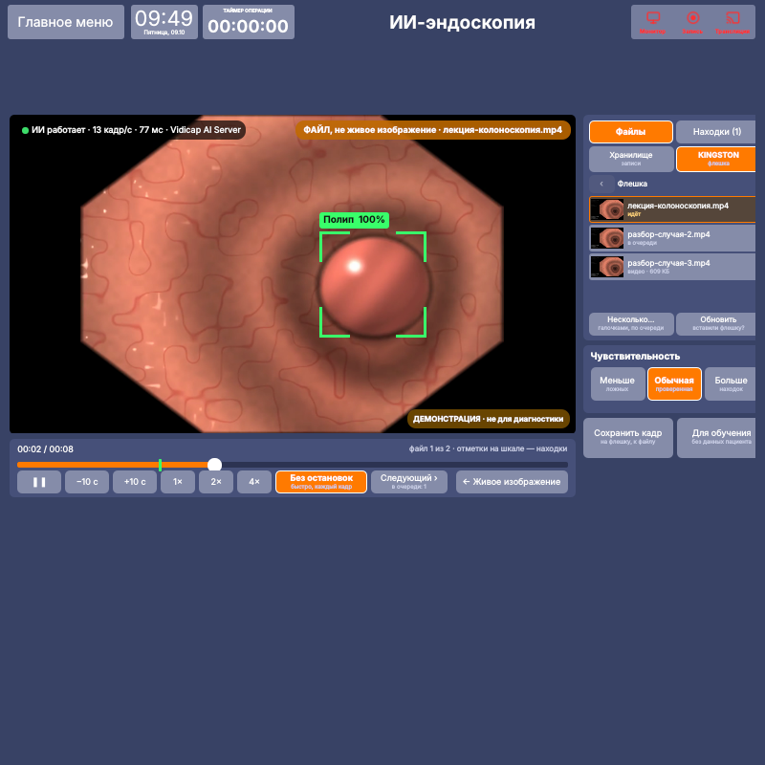Click the thumbnail of разбор-случая-2.mp4

point(607,238)
